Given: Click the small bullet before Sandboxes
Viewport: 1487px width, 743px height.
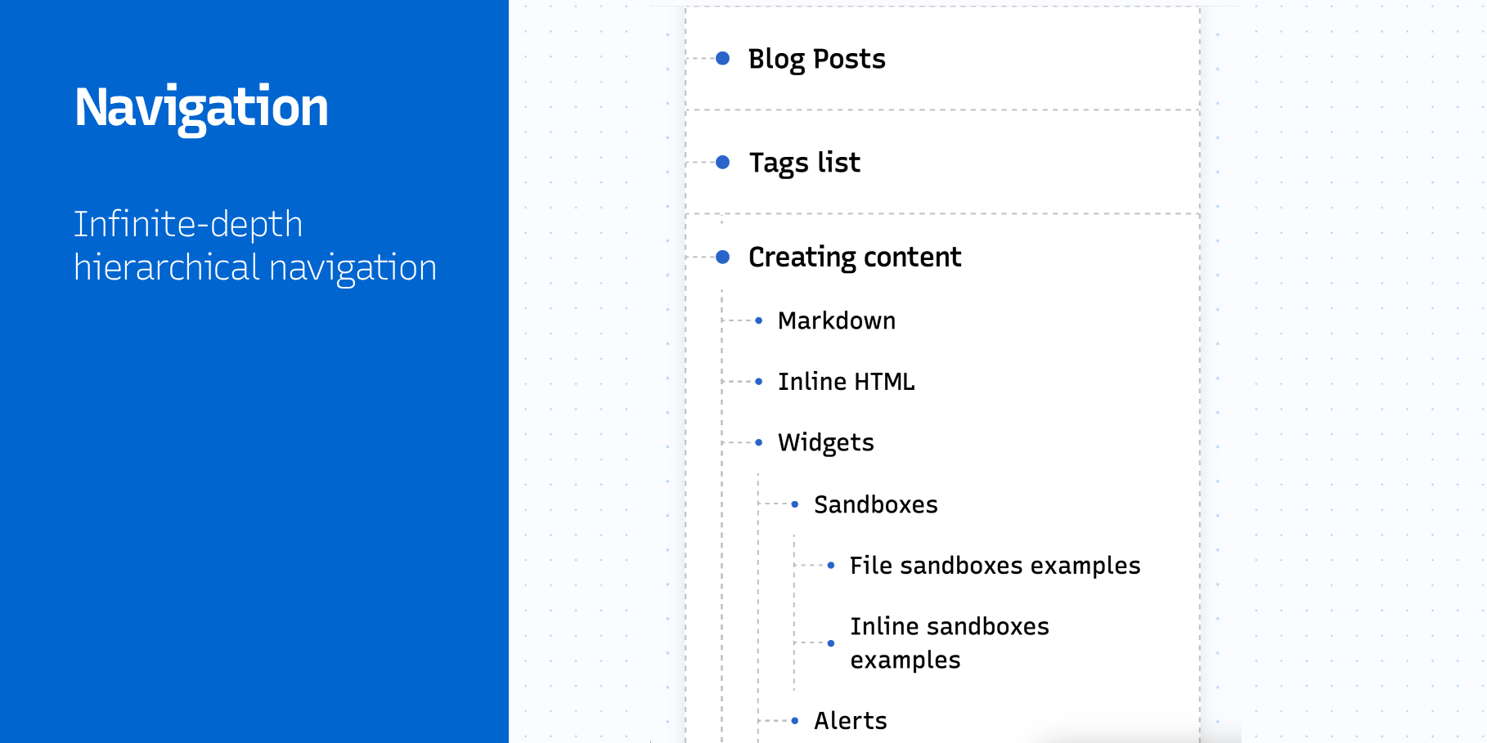Looking at the screenshot, I should coord(795,504).
